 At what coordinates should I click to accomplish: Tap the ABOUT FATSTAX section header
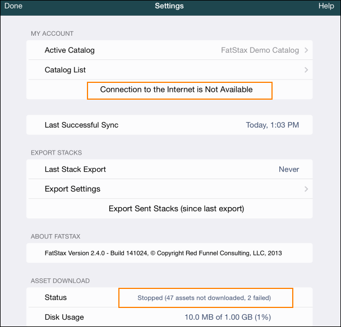(x=56, y=236)
